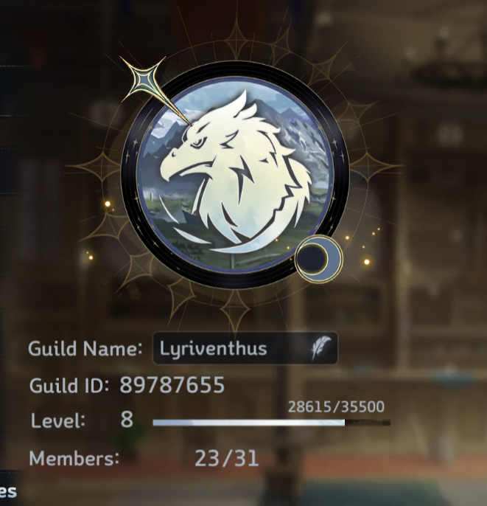Click the guild level progress bar
The image size is (487, 506).
click(271, 423)
